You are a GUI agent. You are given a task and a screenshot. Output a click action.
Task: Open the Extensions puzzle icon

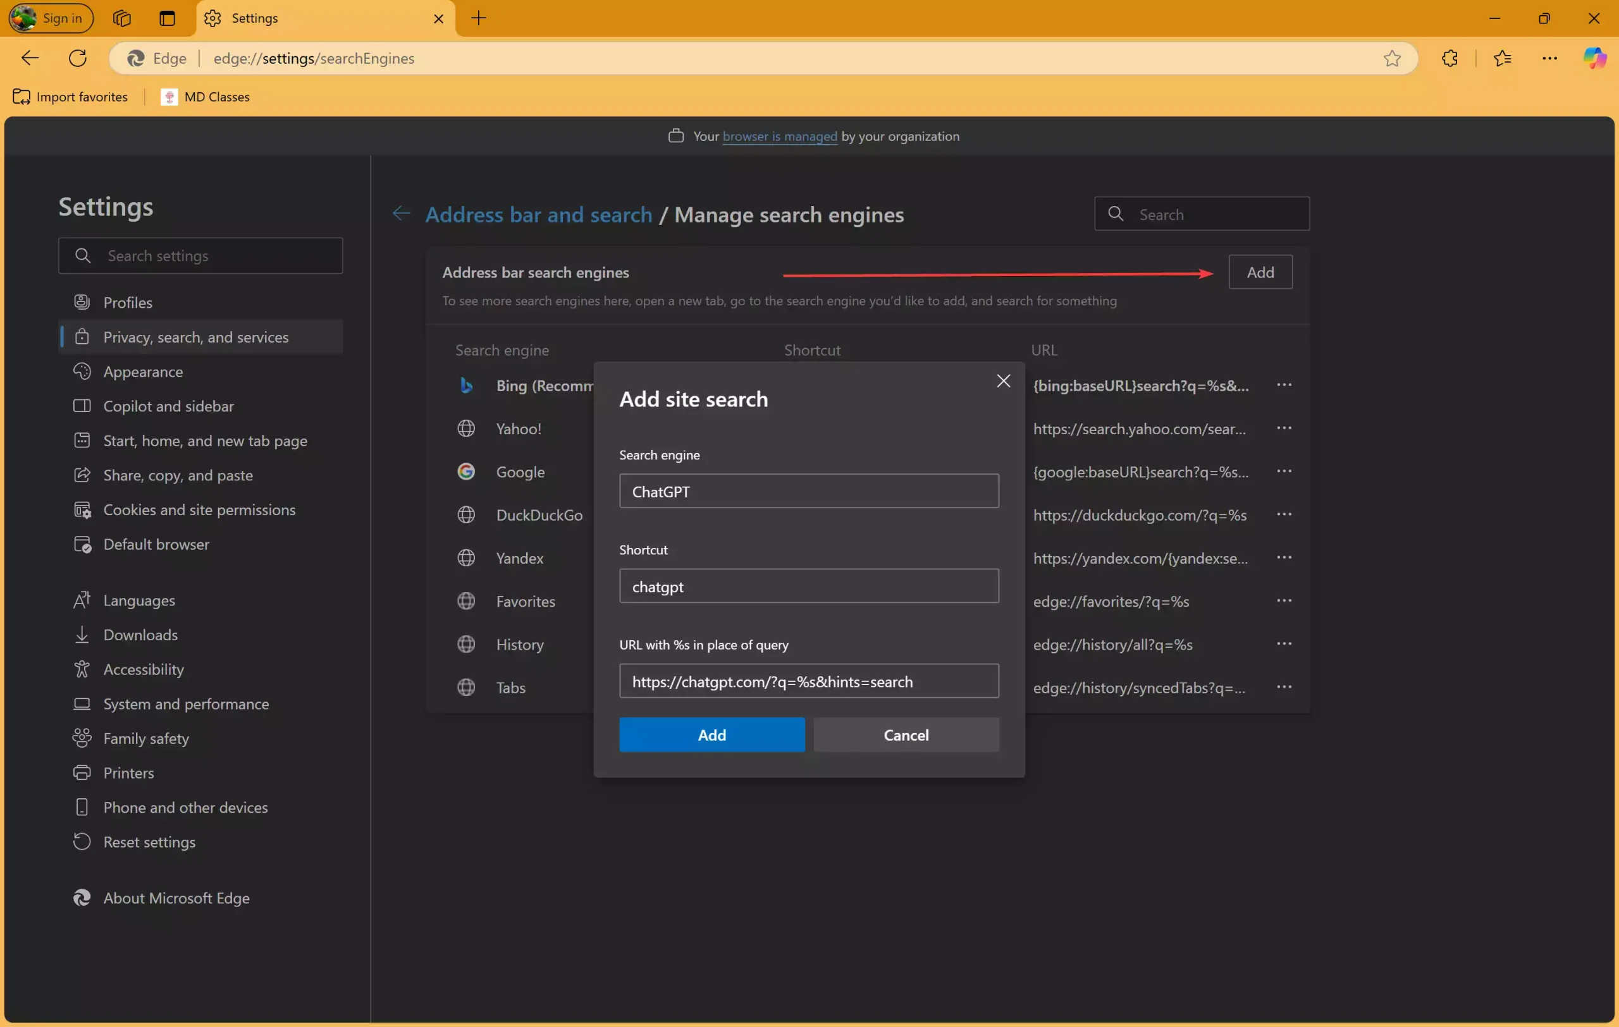click(1450, 58)
